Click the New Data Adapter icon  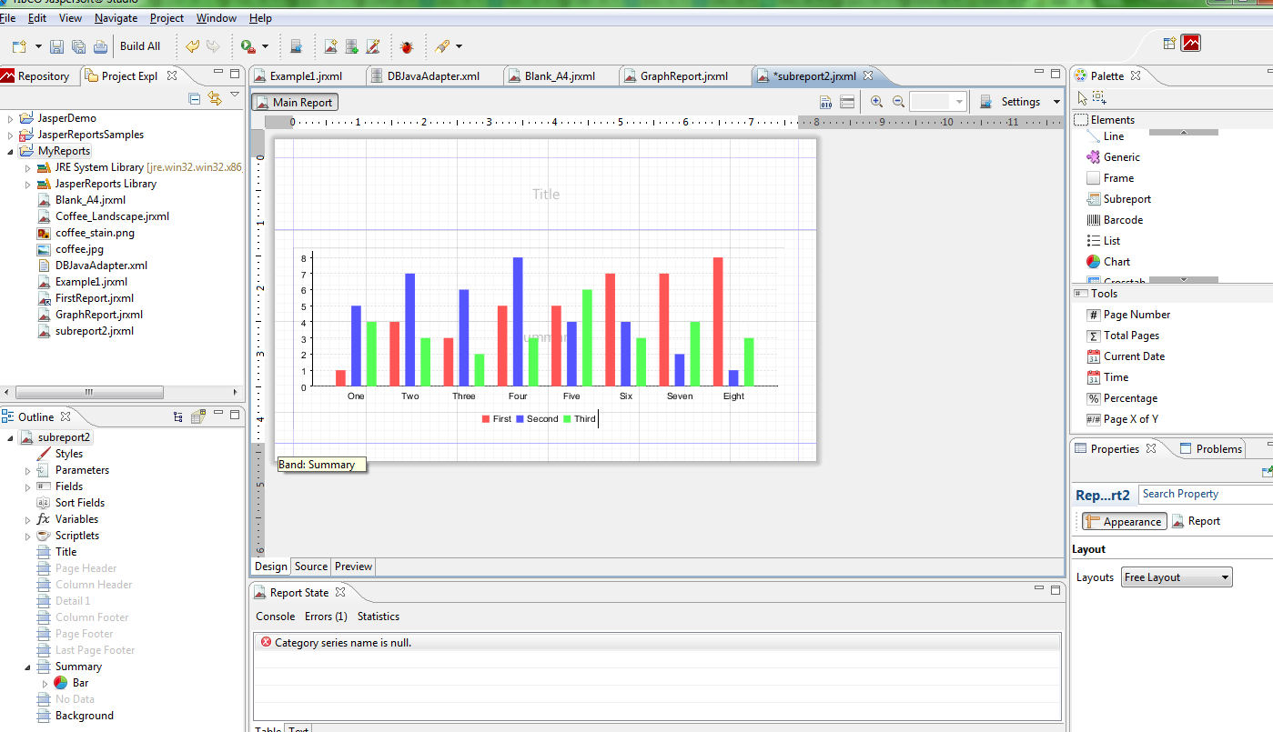pyautogui.click(x=351, y=46)
